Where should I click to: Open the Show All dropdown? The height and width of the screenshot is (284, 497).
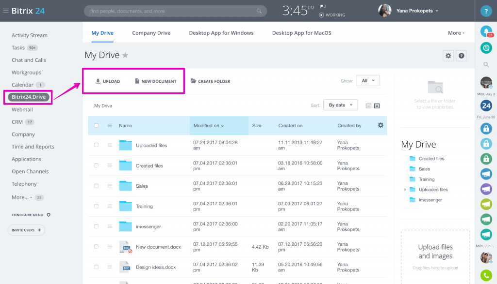[x=368, y=81]
